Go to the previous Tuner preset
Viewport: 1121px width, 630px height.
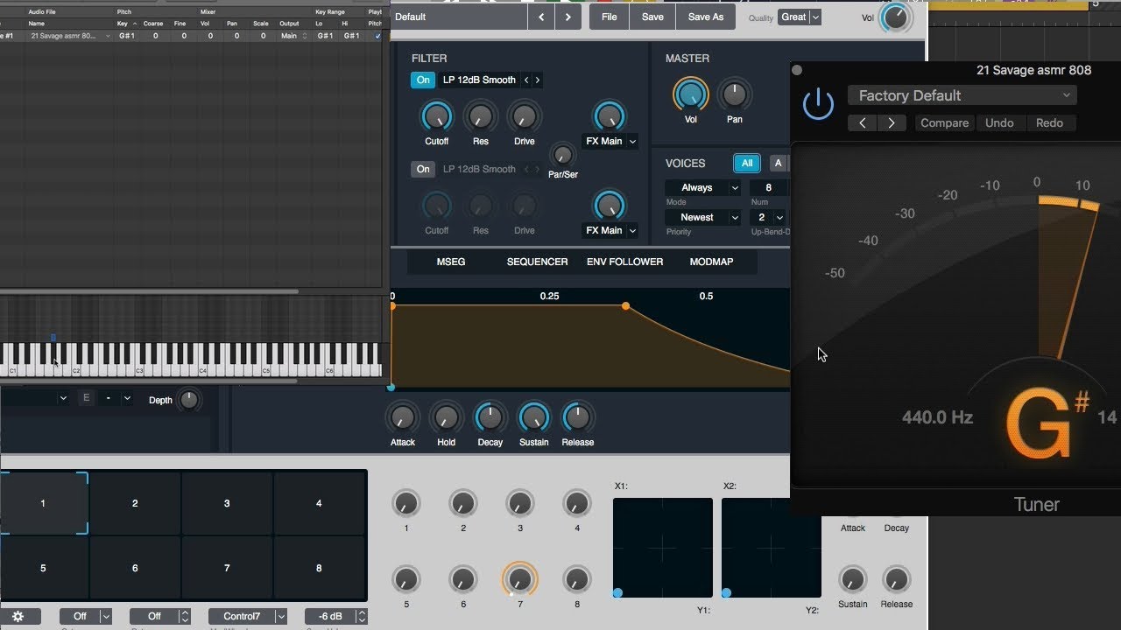[863, 123]
